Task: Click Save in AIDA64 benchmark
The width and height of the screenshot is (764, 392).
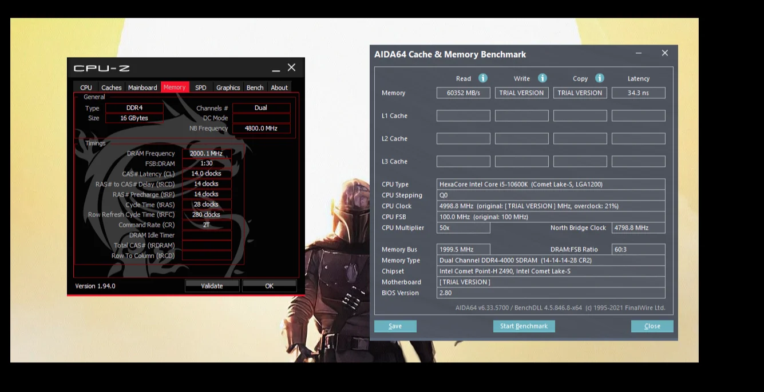Action: pos(395,326)
